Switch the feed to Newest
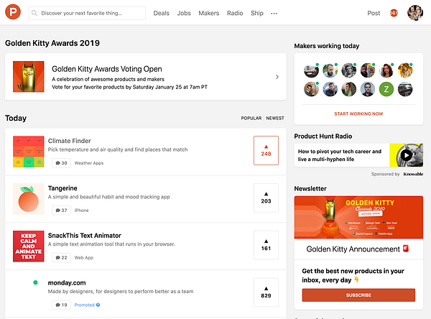 275,119
